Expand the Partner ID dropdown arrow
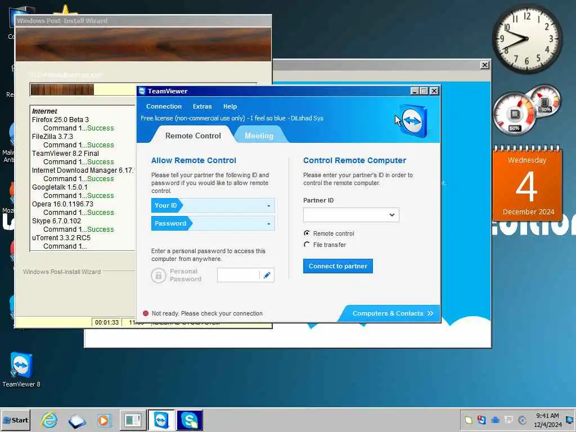This screenshot has height=432, width=576. click(392, 215)
